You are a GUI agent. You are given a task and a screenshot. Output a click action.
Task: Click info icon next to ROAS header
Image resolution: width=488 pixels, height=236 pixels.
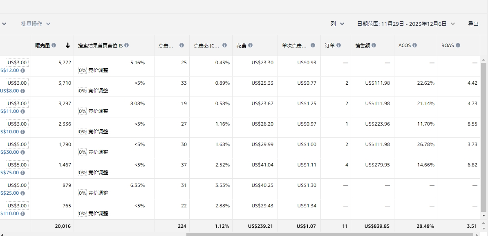pyautogui.click(x=458, y=45)
